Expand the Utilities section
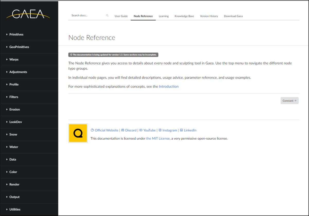 point(29,209)
